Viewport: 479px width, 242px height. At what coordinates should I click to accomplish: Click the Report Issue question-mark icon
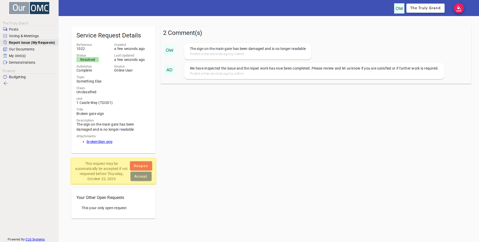coord(5,43)
